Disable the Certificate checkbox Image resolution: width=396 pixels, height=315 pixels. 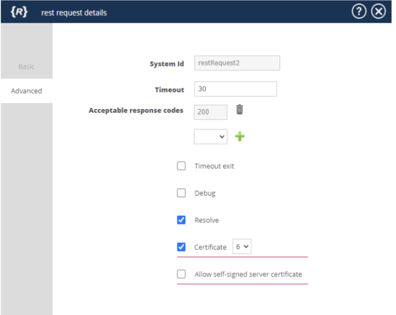click(181, 247)
